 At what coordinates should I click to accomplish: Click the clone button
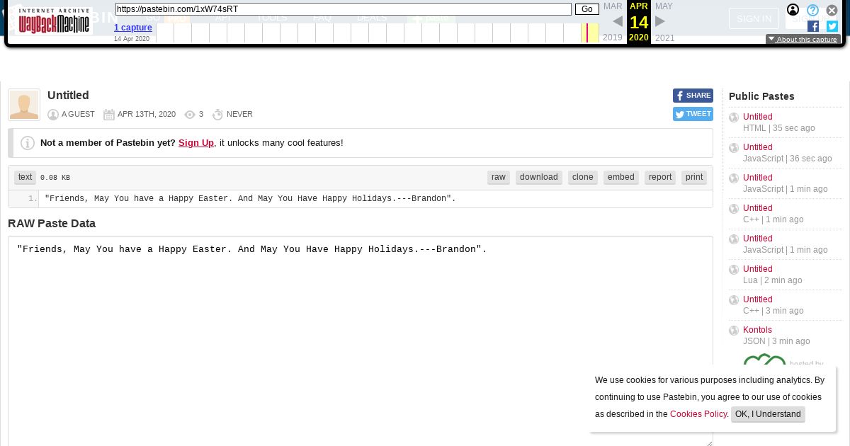coord(583,178)
